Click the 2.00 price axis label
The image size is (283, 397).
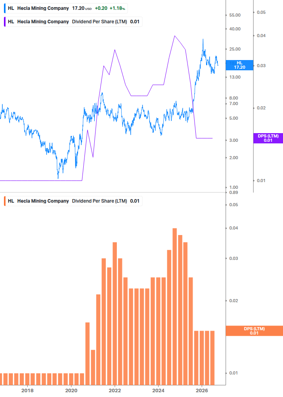pyautogui.click(x=233, y=158)
